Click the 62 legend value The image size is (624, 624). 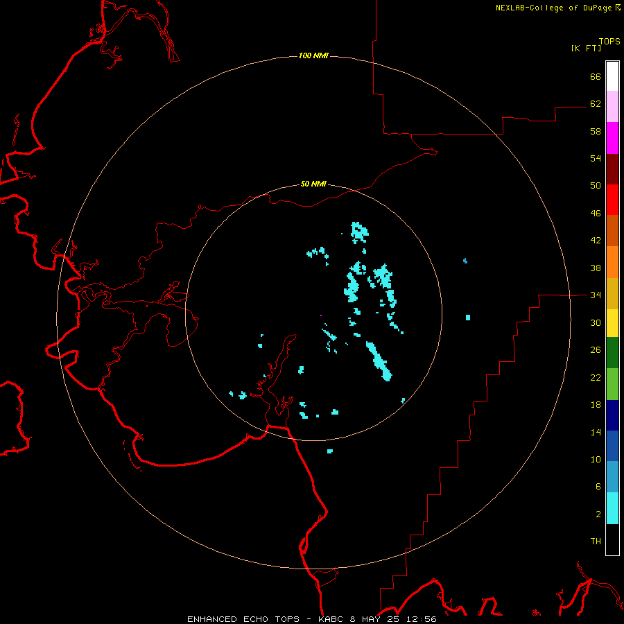596,104
